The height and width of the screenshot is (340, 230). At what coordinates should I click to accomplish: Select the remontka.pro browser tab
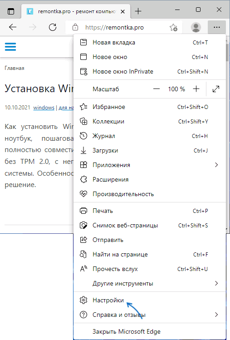coord(76,11)
